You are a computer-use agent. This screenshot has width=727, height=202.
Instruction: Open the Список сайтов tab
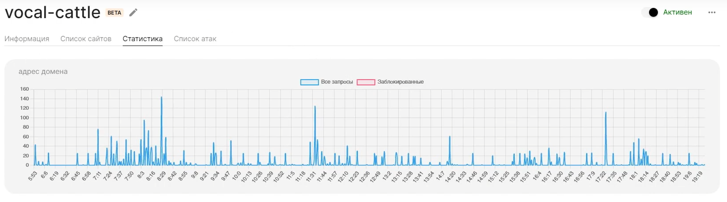pos(86,39)
